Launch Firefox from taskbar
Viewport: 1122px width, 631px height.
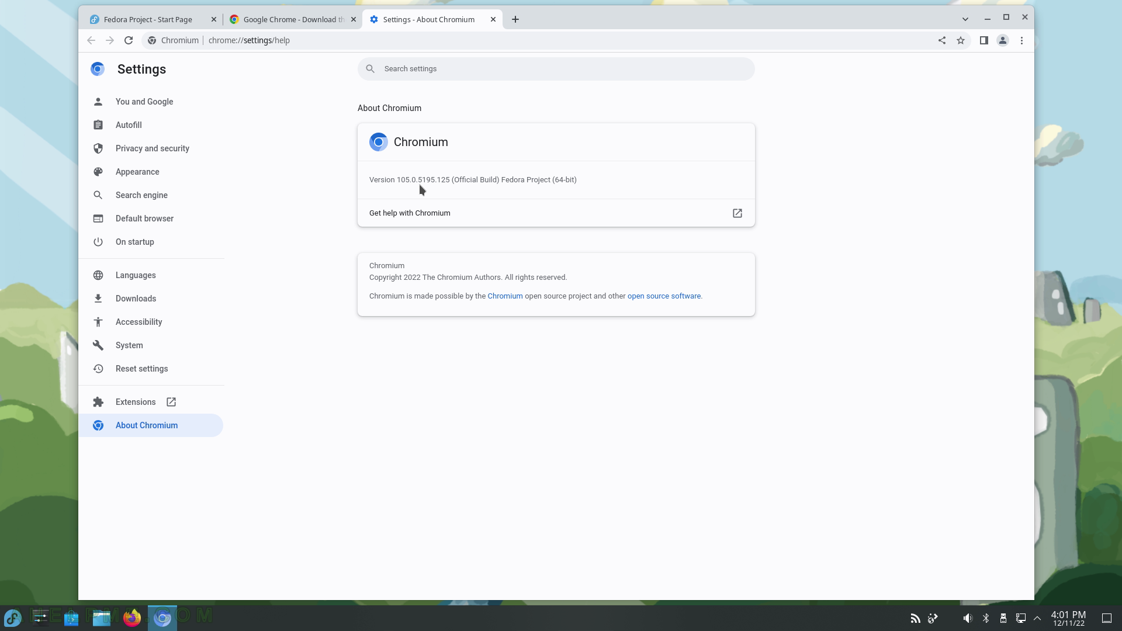pyautogui.click(x=132, y=618)
